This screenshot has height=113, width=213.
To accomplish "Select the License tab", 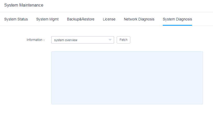I will coord(109,19).
